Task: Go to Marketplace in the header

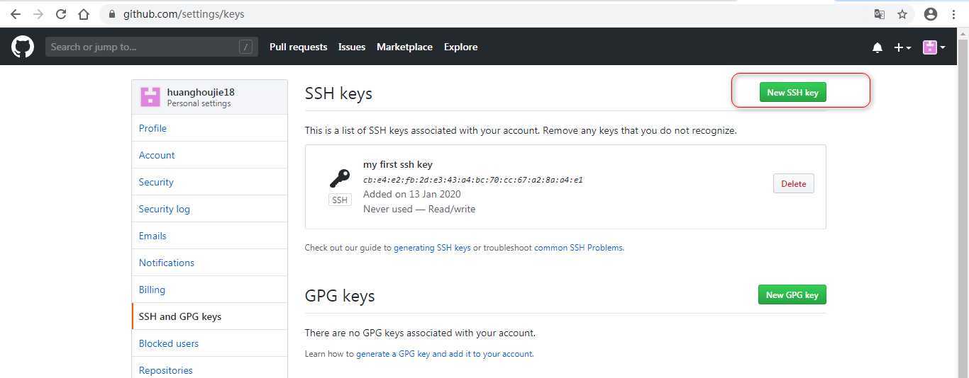Action: tap(404, 47)
